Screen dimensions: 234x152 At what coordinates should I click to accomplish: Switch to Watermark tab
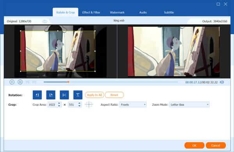click(x=117, y=12)
